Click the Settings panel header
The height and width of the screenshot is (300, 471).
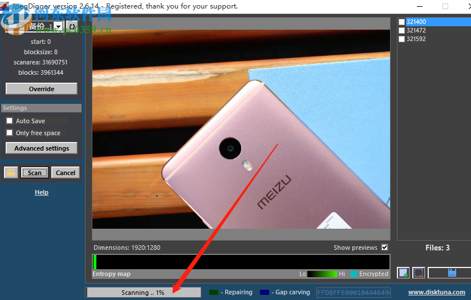(x=42, y=108)
